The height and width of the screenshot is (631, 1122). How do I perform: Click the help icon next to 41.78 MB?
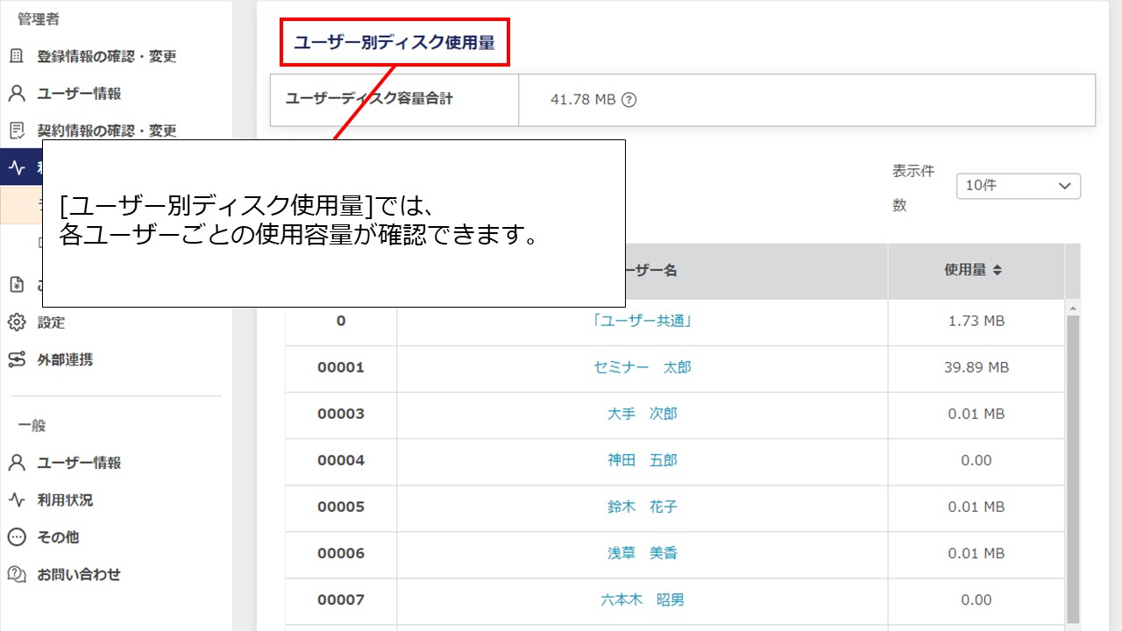tap(628, 100)
